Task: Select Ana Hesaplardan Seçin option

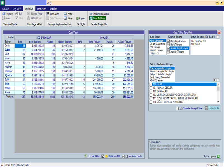Action: coord(162,68)
